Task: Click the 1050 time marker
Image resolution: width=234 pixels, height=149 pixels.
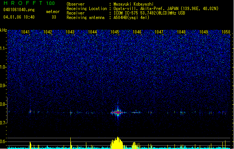Action: pos(226,32)
